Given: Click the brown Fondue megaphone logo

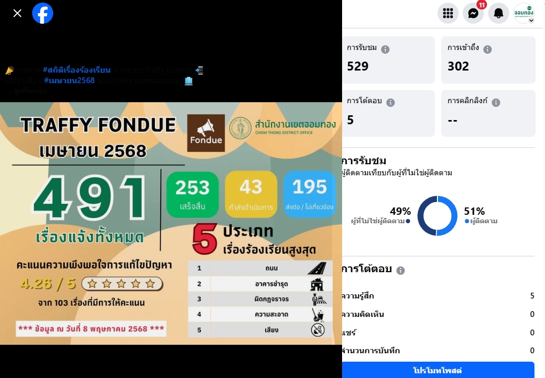Looking at the screenshot, I should pos(206,133).
